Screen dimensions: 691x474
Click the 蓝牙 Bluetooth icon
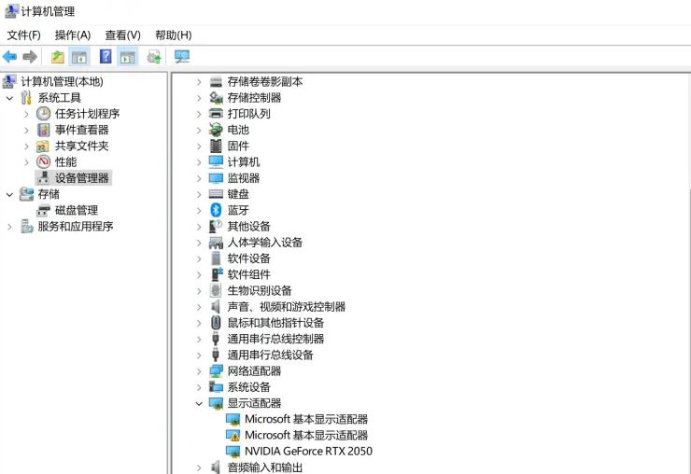click(216, 210)
